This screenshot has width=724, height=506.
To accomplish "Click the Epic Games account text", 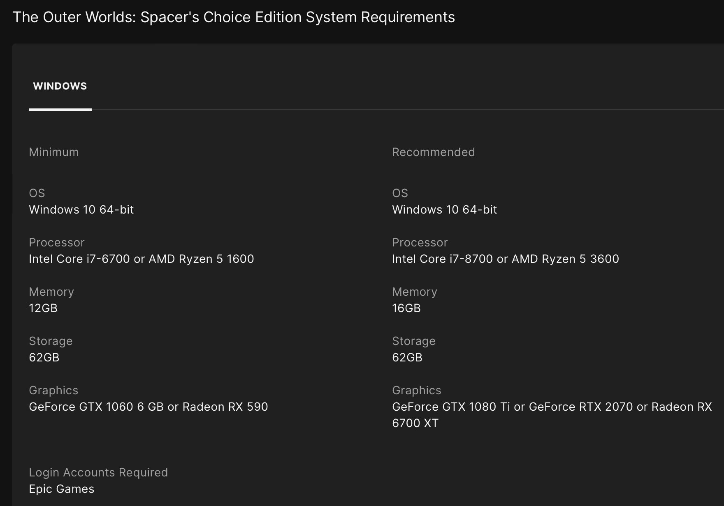I will [62, 489].
